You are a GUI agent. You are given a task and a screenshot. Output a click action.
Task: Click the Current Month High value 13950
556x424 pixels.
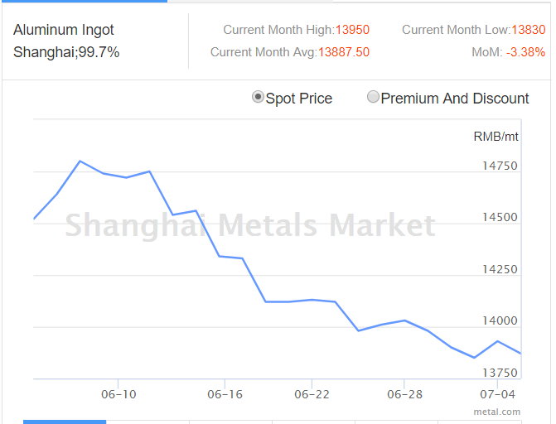pos(352,30)
